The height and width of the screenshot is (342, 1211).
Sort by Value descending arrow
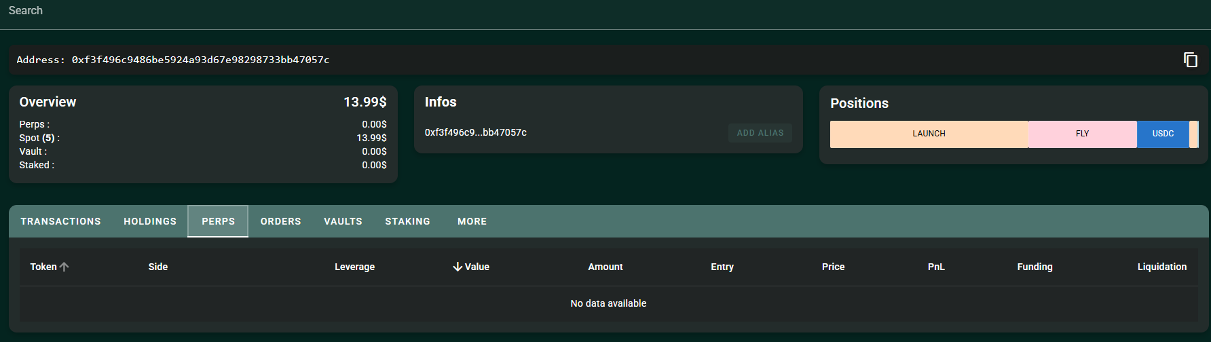tap(458, 267)
